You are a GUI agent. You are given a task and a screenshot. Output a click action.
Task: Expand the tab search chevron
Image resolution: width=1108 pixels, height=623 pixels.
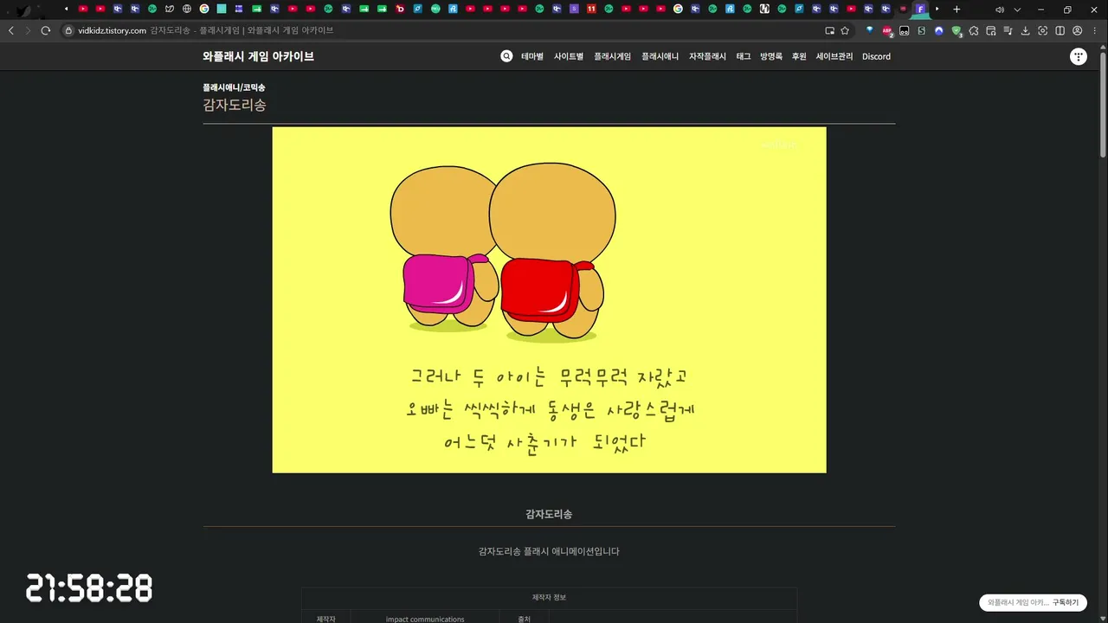(1017, 9)
